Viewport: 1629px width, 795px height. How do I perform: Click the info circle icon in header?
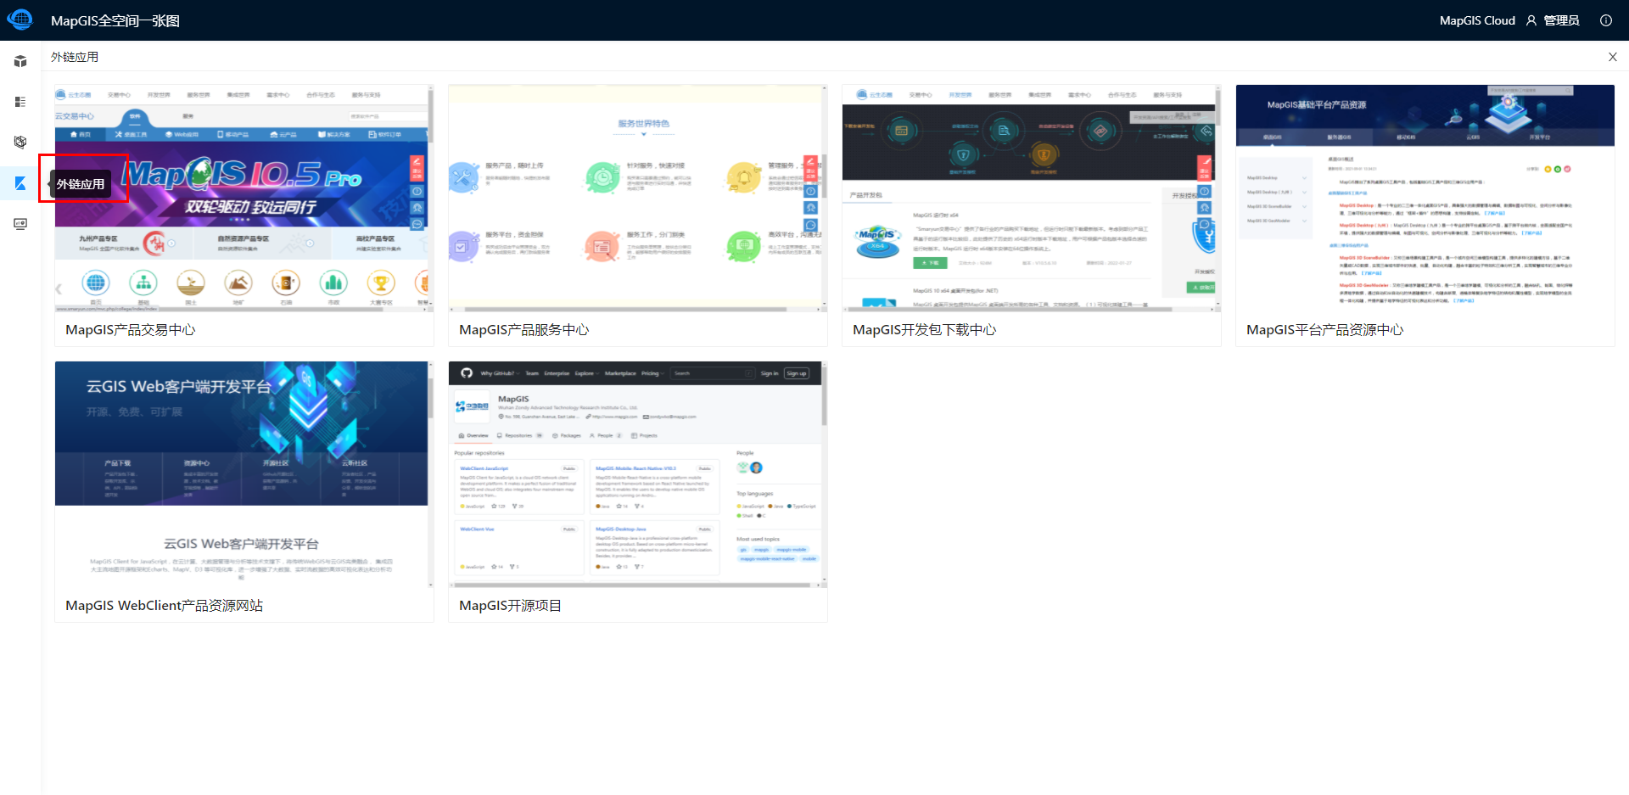(x=1606, y=20)
